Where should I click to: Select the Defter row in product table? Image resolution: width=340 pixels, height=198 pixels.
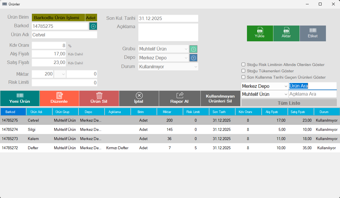click(33, 148)
